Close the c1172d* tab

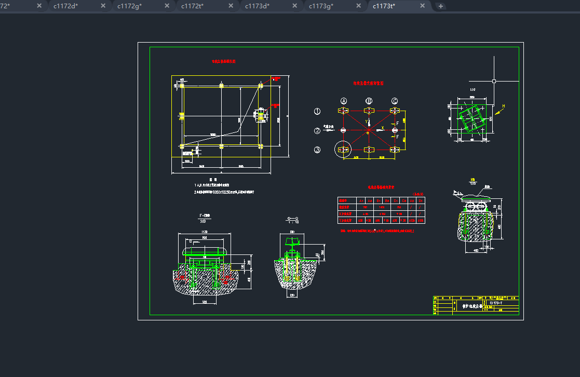coord(103,6)
